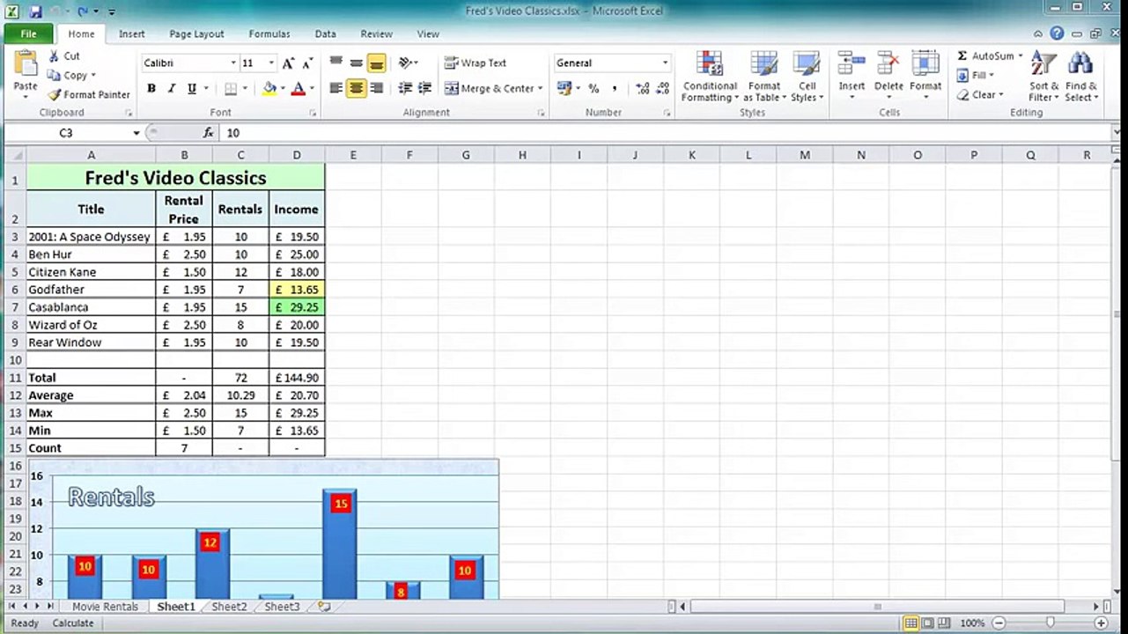Increase the cell indent
1128x634 pixels.
[424, 88]
